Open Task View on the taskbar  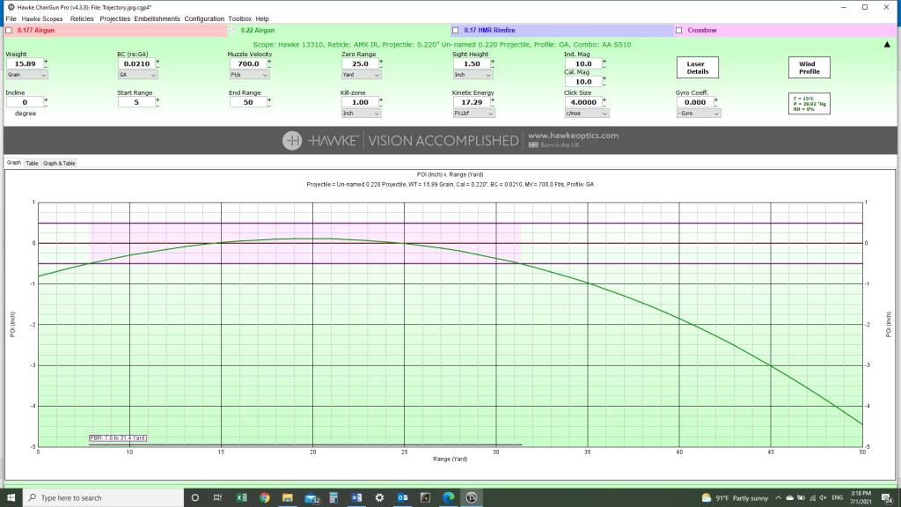point(217,497)
